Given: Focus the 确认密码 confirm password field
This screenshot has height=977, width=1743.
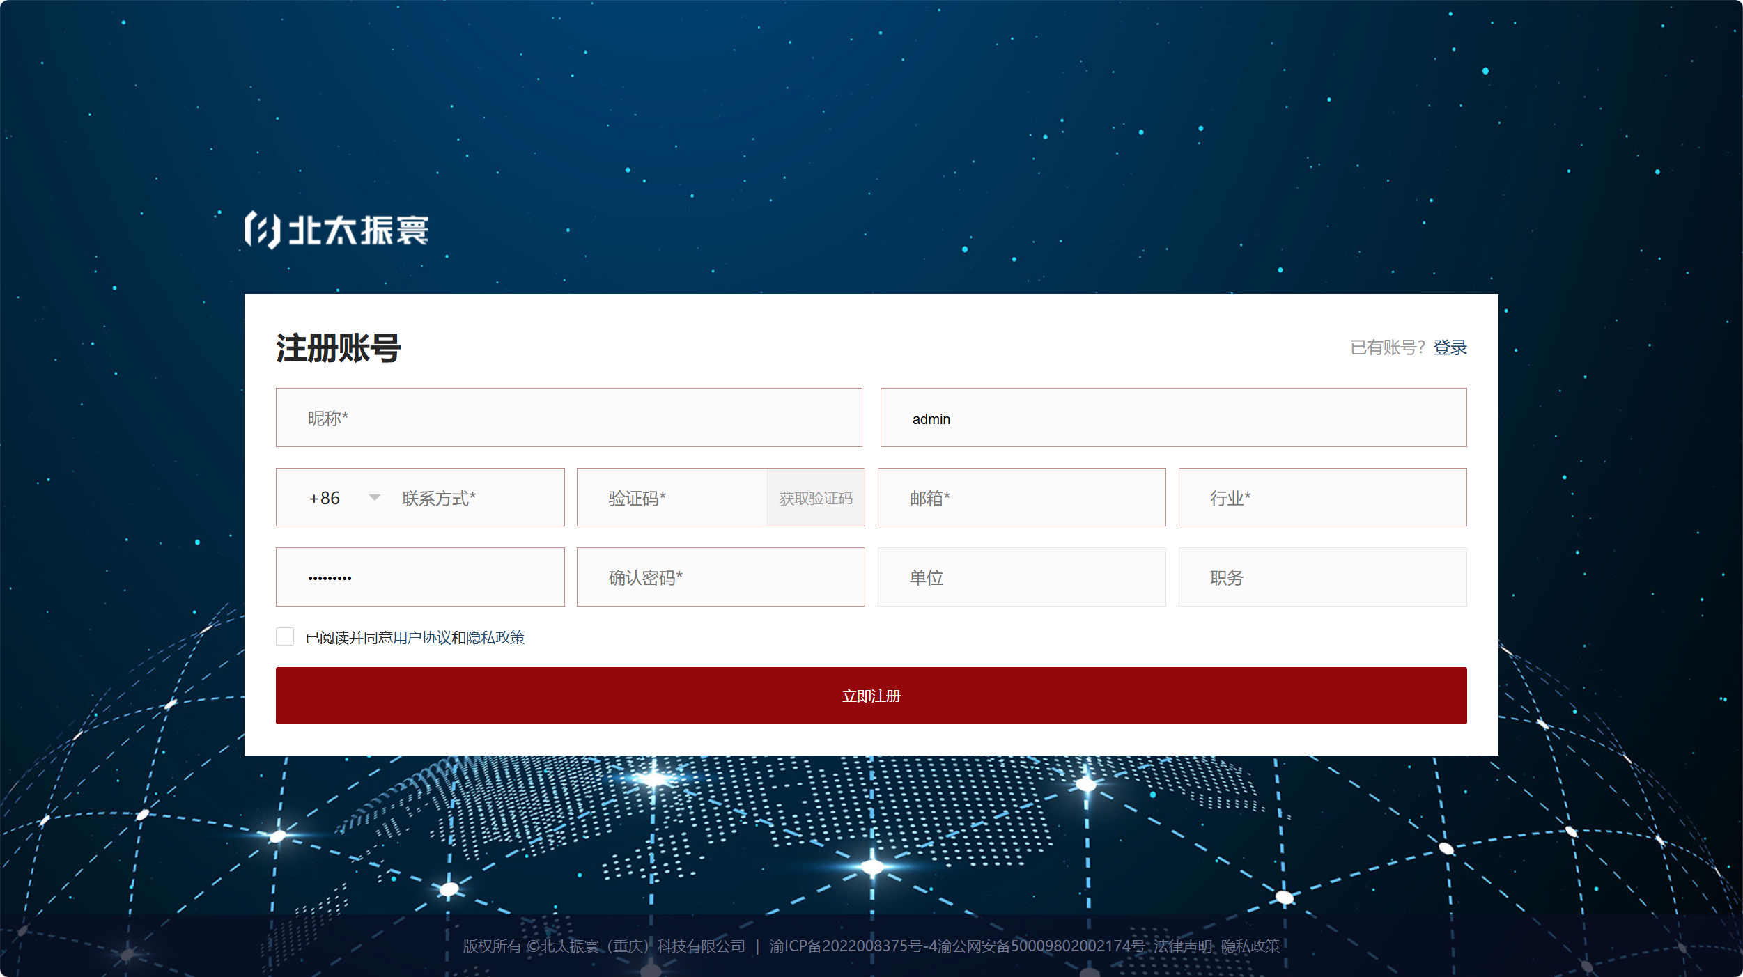Looking at the screenshot, I should [x=720, y=577].
